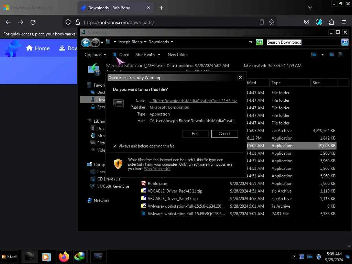Click the Firefox forward arrow
The image size is (352, 264).
[x=20, y=22]
